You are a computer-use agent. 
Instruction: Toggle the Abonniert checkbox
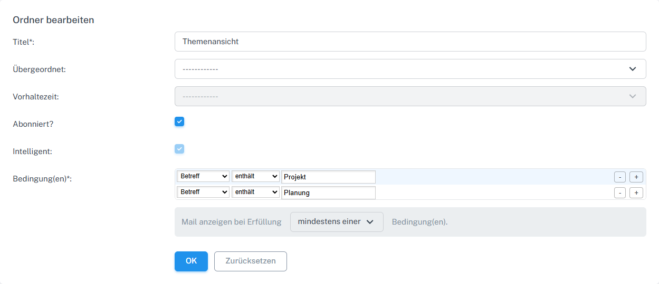(179, 122)
